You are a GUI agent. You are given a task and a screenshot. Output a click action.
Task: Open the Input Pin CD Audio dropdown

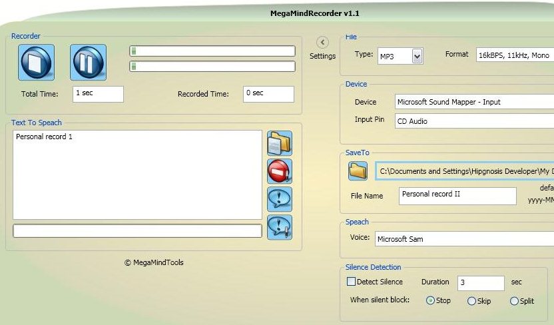point(474,121)
